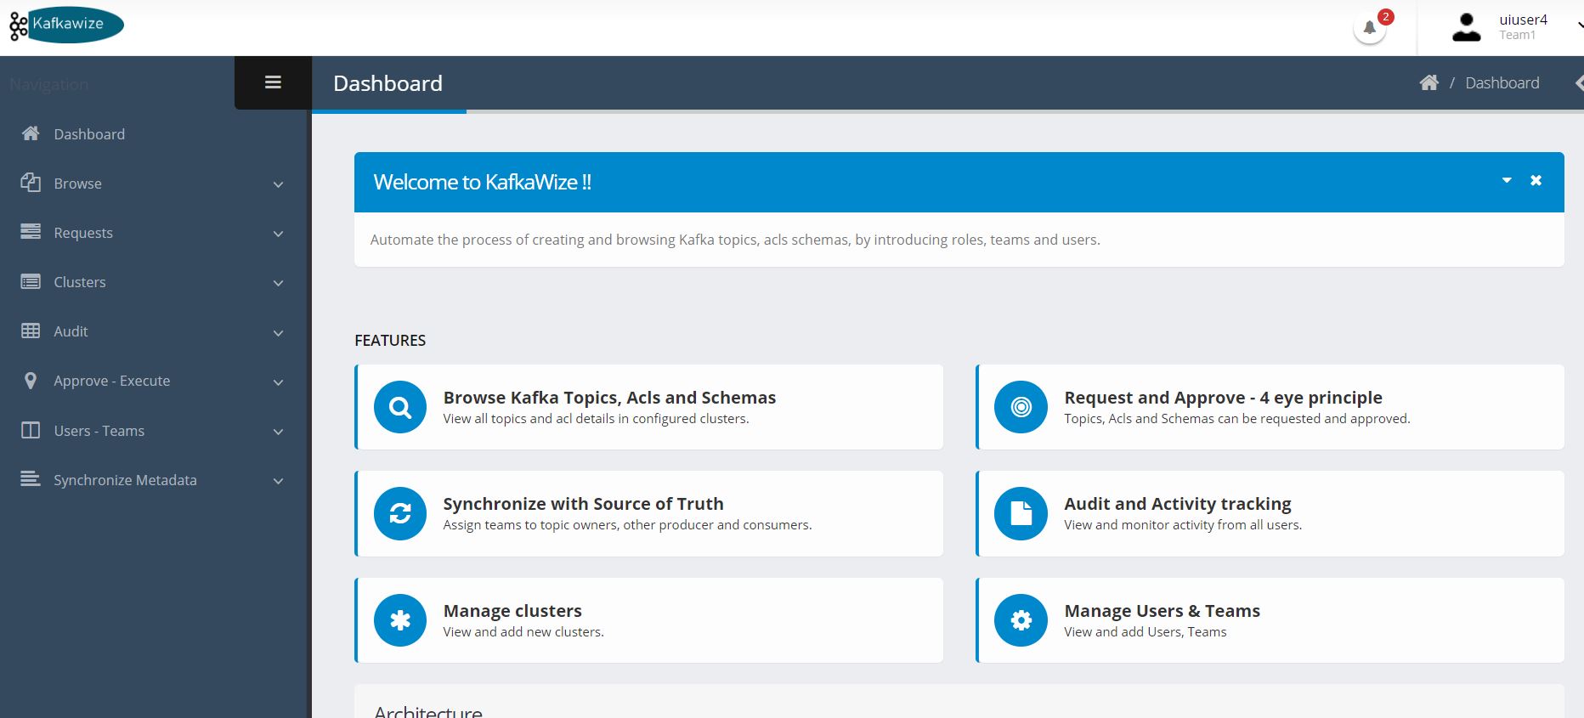Click the Approve - Execute pin icon
This screenshot has width=1584, height=718.
point(31,381)
